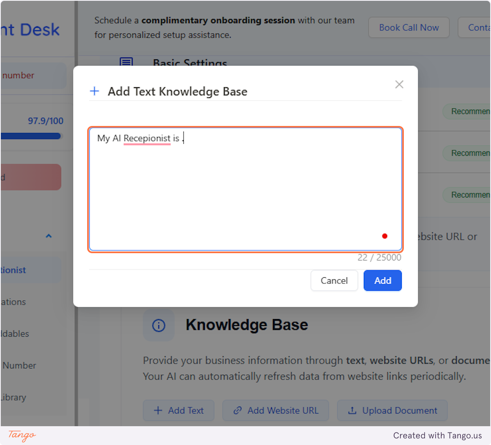This screenshot has height=445, width=491.
Task: Dismiss the dialog with the X
Action: pyautogui.click(x=399, y=84)
